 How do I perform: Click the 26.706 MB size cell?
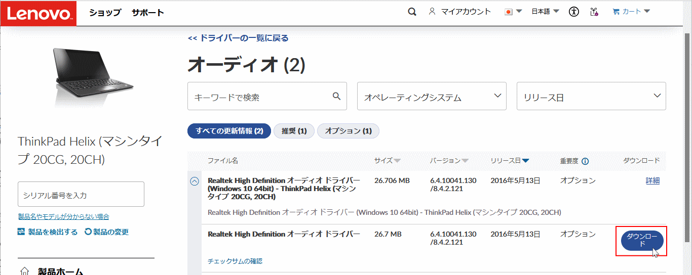tap(392, 180)
